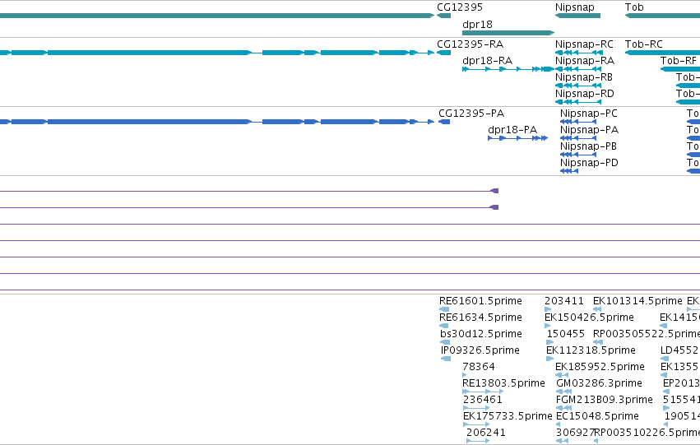Select the Nipsnap-RB transcript label
700x445 pixels.
[583, 77]
